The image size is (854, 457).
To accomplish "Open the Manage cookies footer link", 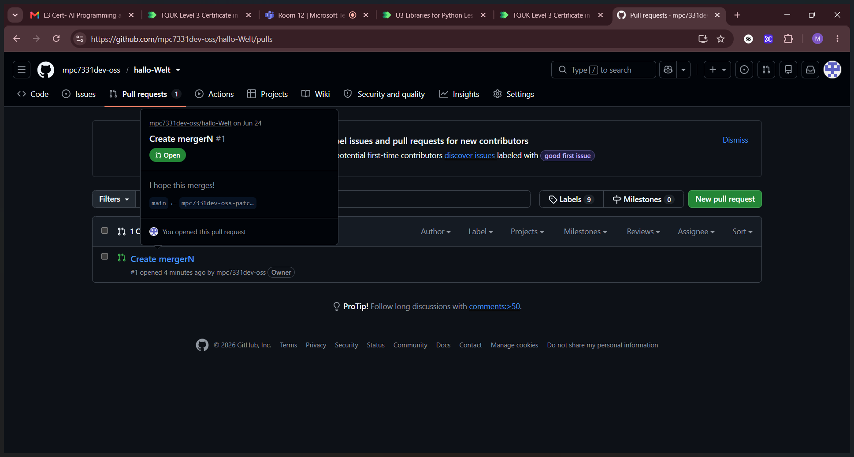I will pos(514,345).
